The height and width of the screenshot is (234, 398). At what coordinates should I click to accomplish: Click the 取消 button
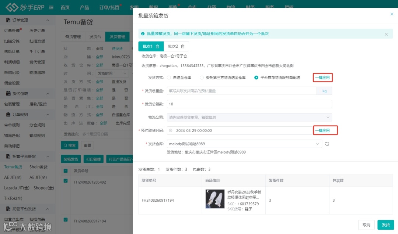tap(366, 225)
